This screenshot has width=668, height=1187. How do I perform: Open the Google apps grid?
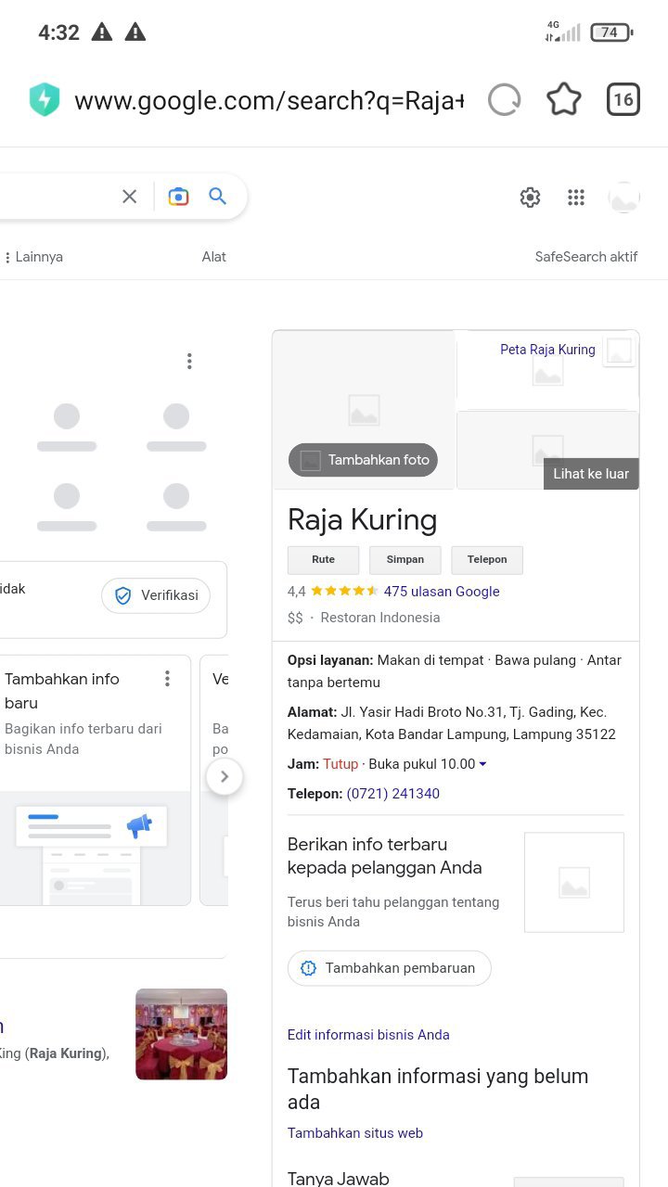tap(576, 198)
